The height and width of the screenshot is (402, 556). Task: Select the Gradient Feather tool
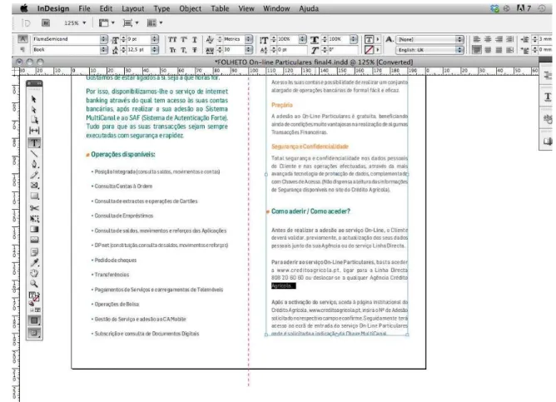34,240
